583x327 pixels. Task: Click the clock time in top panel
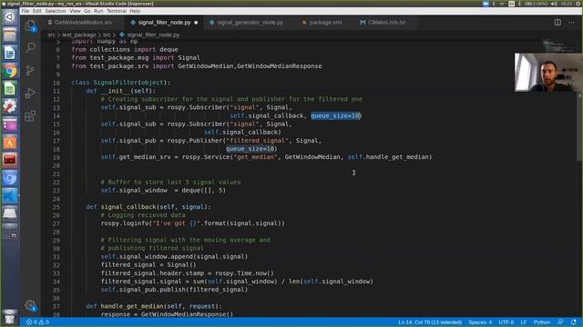567,4
